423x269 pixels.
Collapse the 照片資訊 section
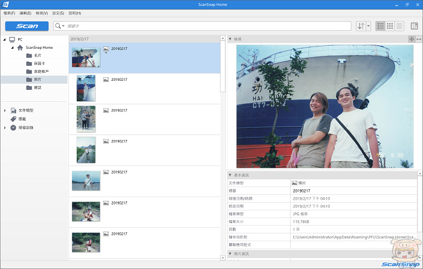(x=230, y=254)
